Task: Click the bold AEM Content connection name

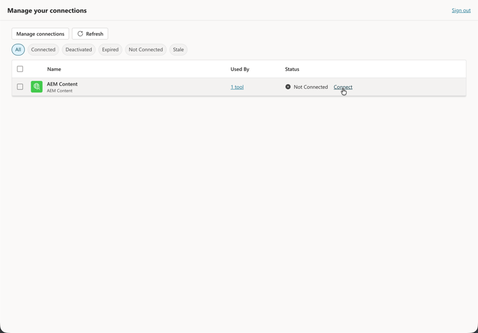Action: [62, 84]
